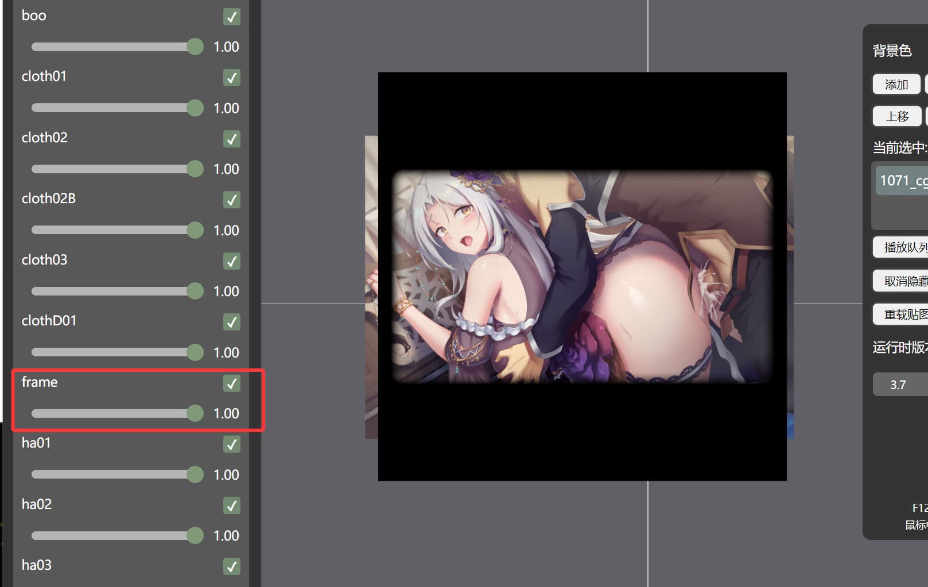Click the cloth03 slot label

tap(44, 260)
